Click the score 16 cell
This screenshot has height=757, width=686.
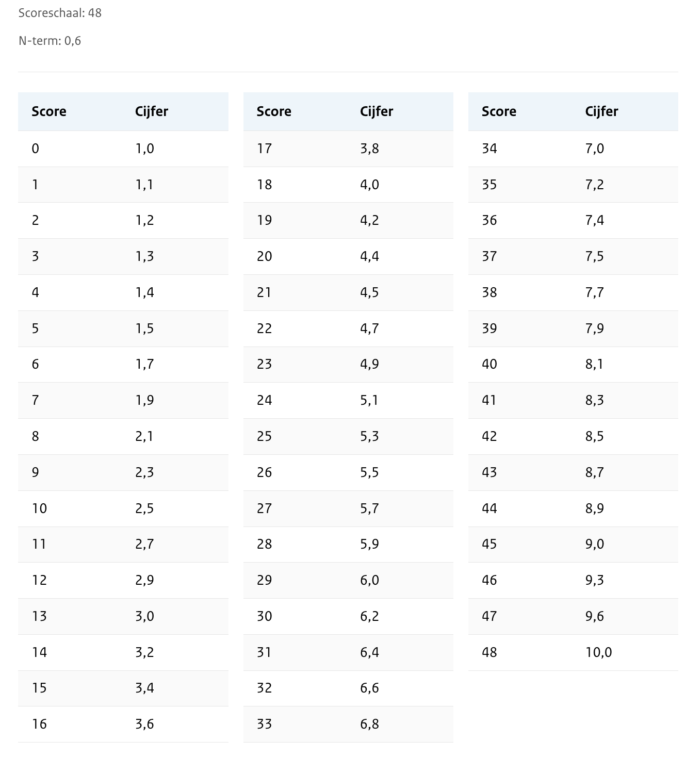tap(39, 724)
